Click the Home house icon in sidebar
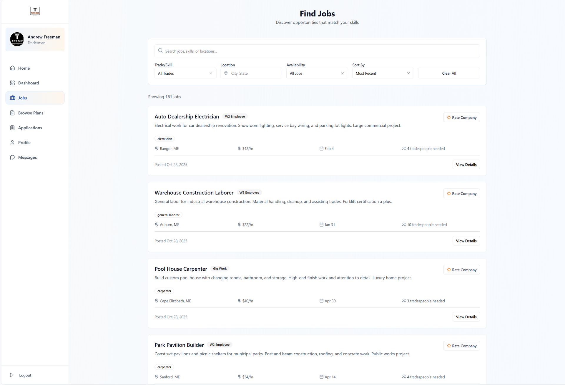Image resolution: width=565 pixels, height=385 pixels. [x=12, y=68]
